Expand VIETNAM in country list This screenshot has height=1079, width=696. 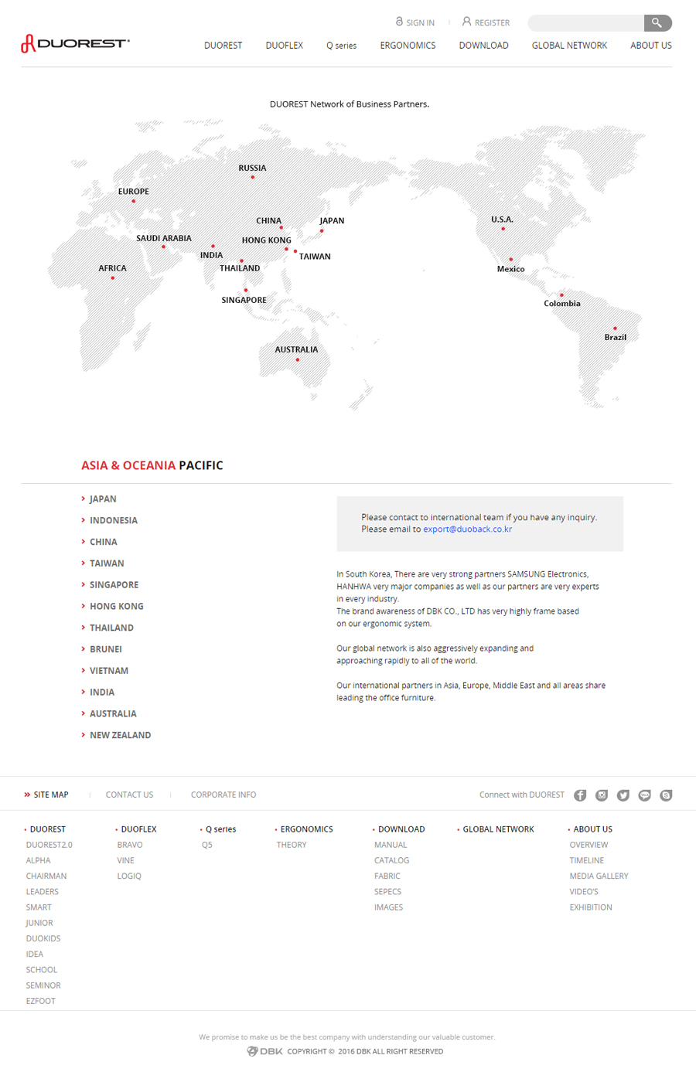(108, 671)
